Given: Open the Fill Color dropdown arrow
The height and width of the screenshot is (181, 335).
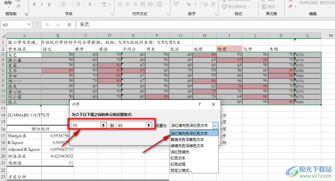Looking at the screenshot, I should click(83, 4).
